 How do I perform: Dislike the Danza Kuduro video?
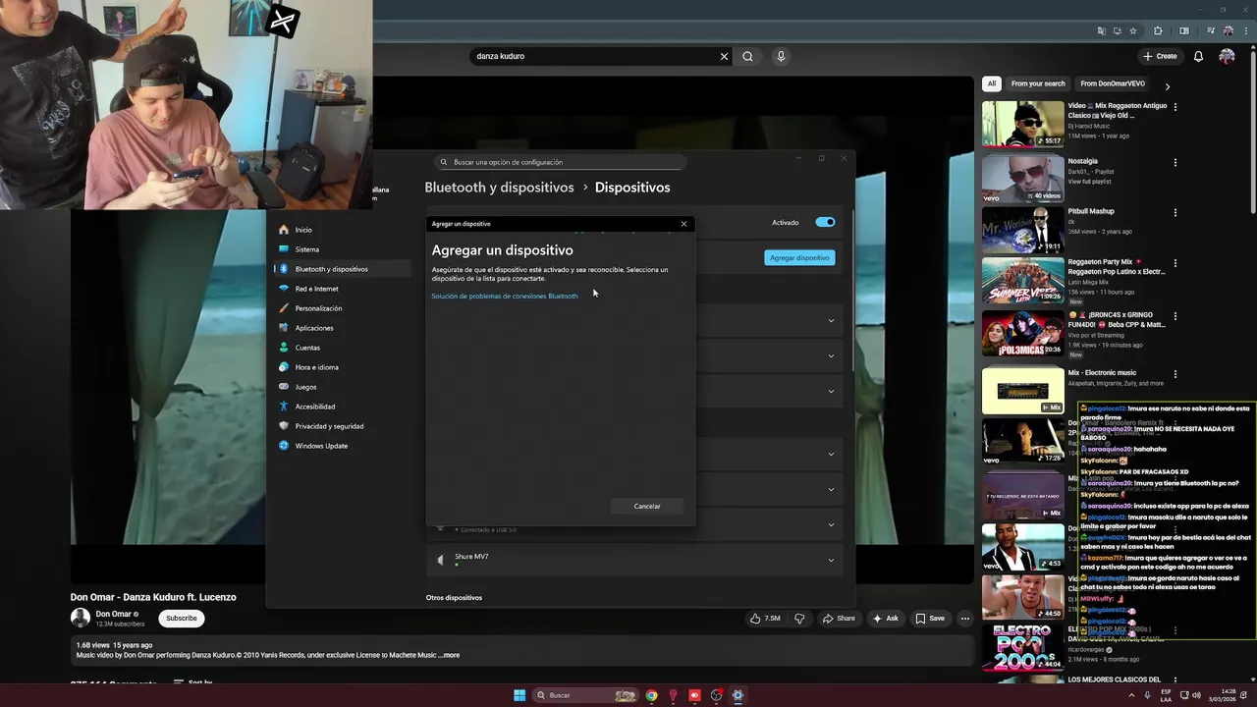pyautogui.click(x=799, y=618)
